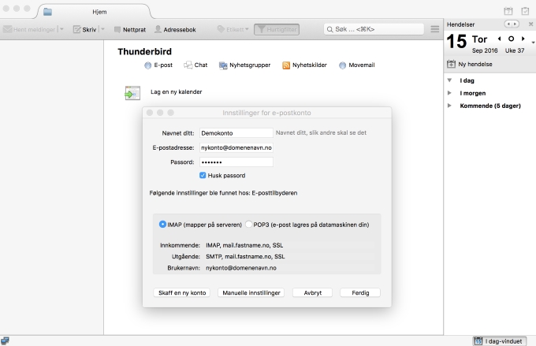Screen dimensions: 536x346
Task: Close the Hendelser events pane
Action: [x=530, y=24]
